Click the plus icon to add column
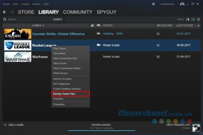This screenshot has height=135, width=203. pyautogui.click(x=199, y=25)
